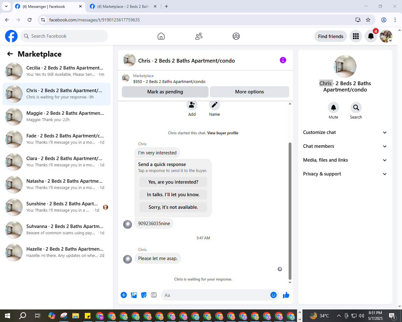The image size is (402, 322).
Task: Choose a sticker icon in composer
Action: (x=144, y=295)
